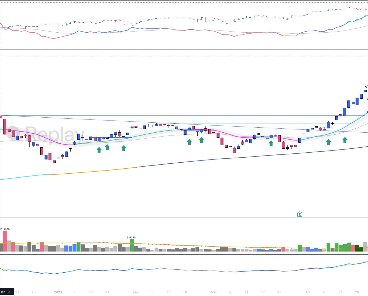The image size is (368, 296).
Task: Click the "Feb" month label on time axis
Action: click(136, 292)
